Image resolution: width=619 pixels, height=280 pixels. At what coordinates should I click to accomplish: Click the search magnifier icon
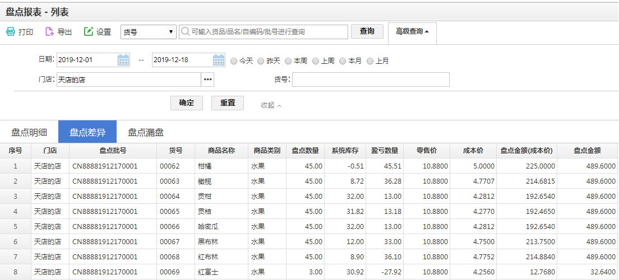tap(184, 31)
